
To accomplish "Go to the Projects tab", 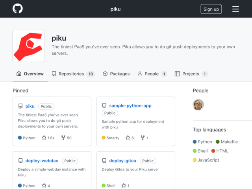I will coord(191,74).
